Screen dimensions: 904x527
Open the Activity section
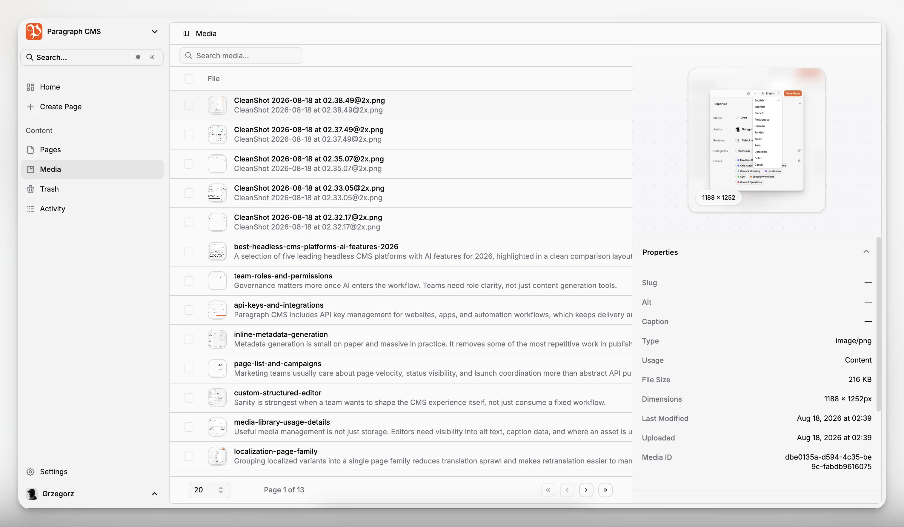point(92,209)
